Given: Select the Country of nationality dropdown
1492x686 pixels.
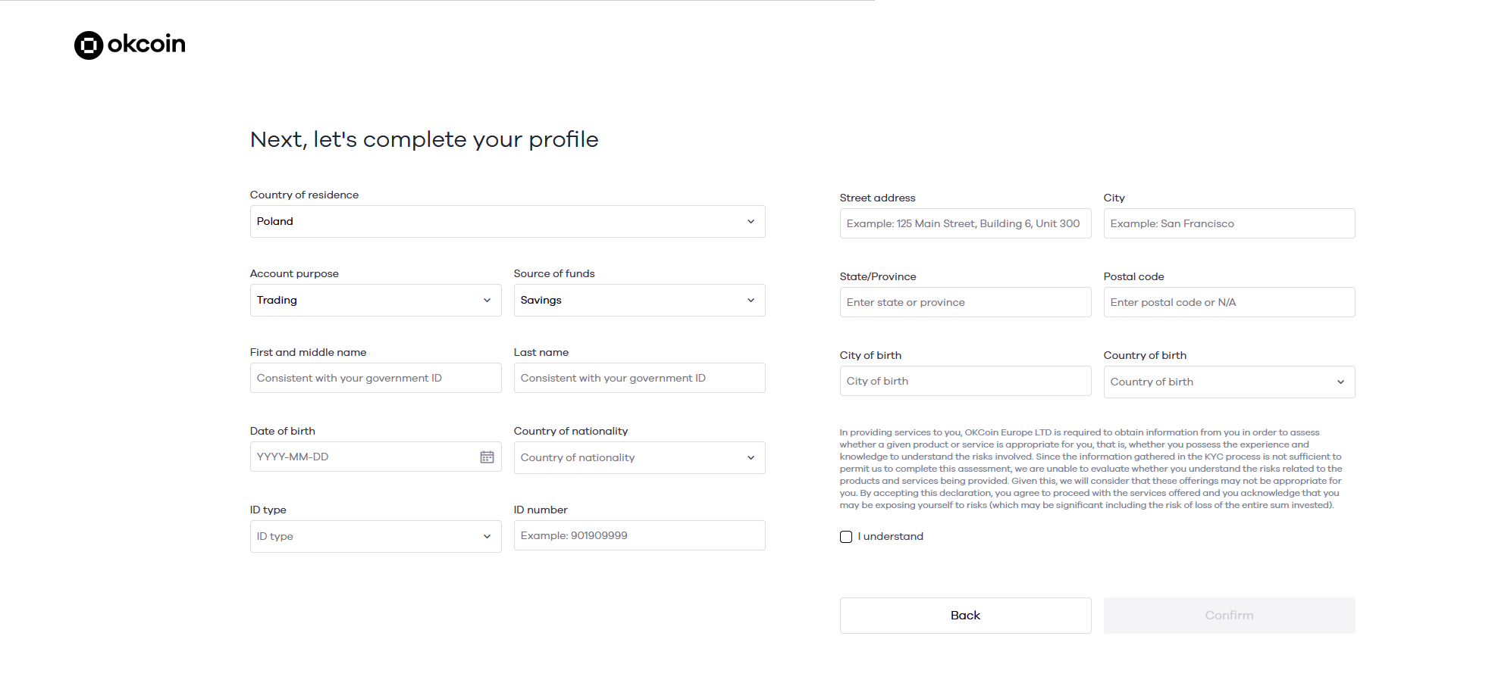Looking at the screenshot, I should (x=639, y=458).
